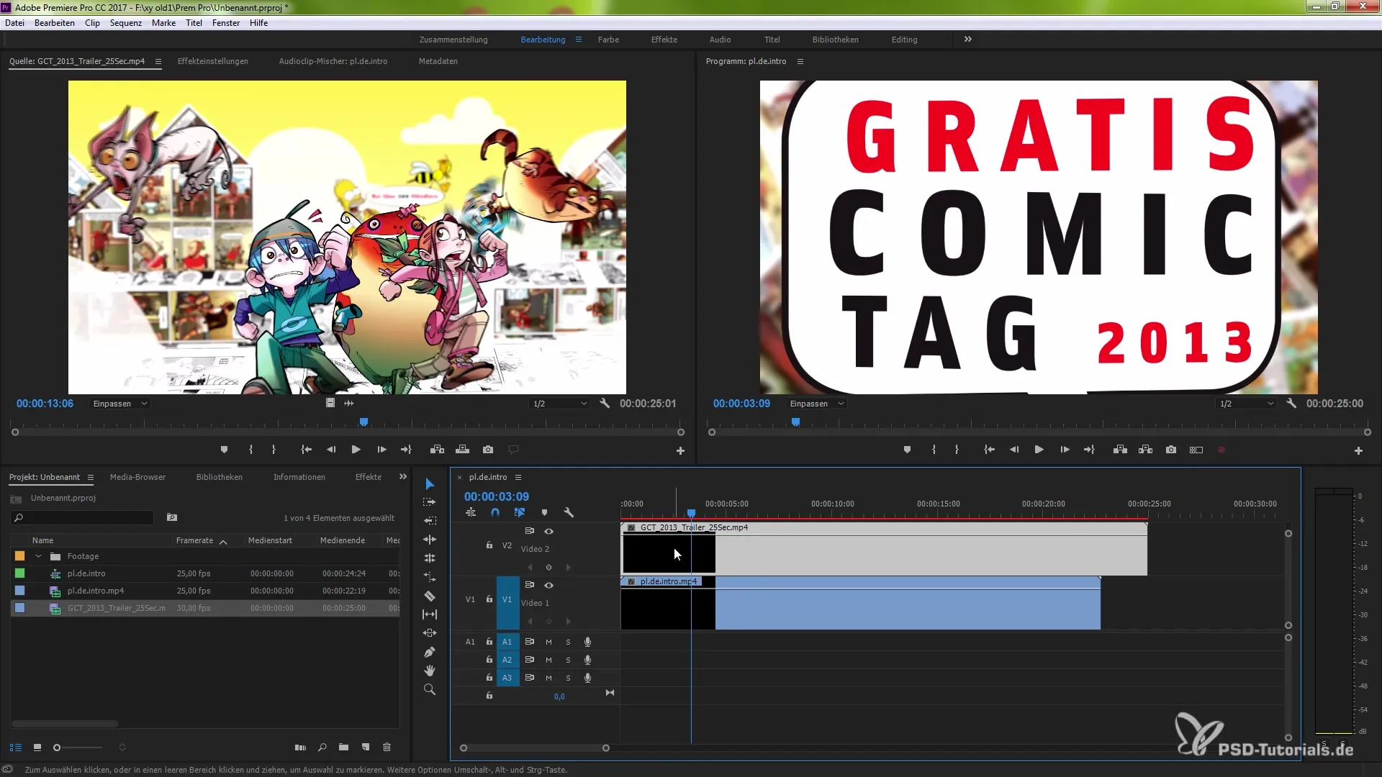
Task: Toggle lock on V2 track
Action: click(x=489, y=545)
